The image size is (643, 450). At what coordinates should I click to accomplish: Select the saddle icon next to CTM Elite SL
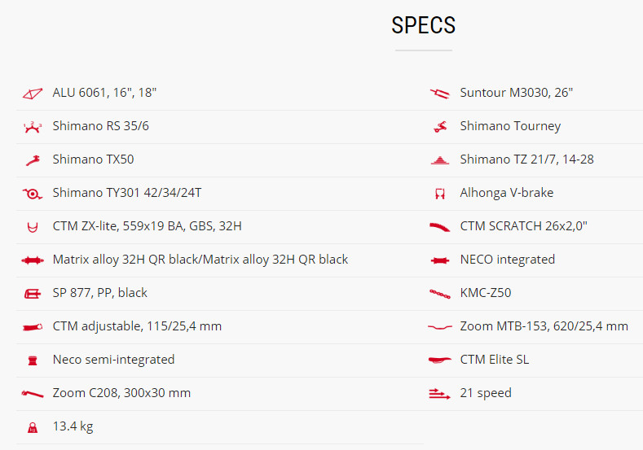point(439,360)
